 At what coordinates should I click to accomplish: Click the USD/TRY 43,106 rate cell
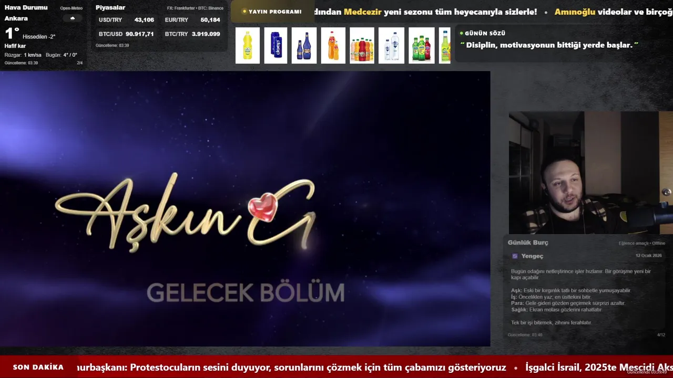126,20
